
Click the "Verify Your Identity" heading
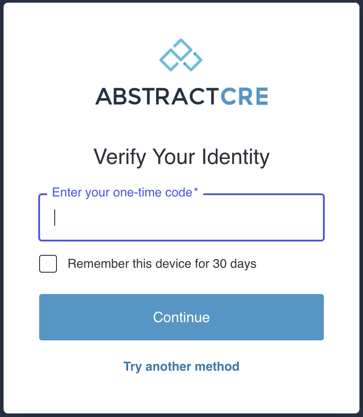181,157
